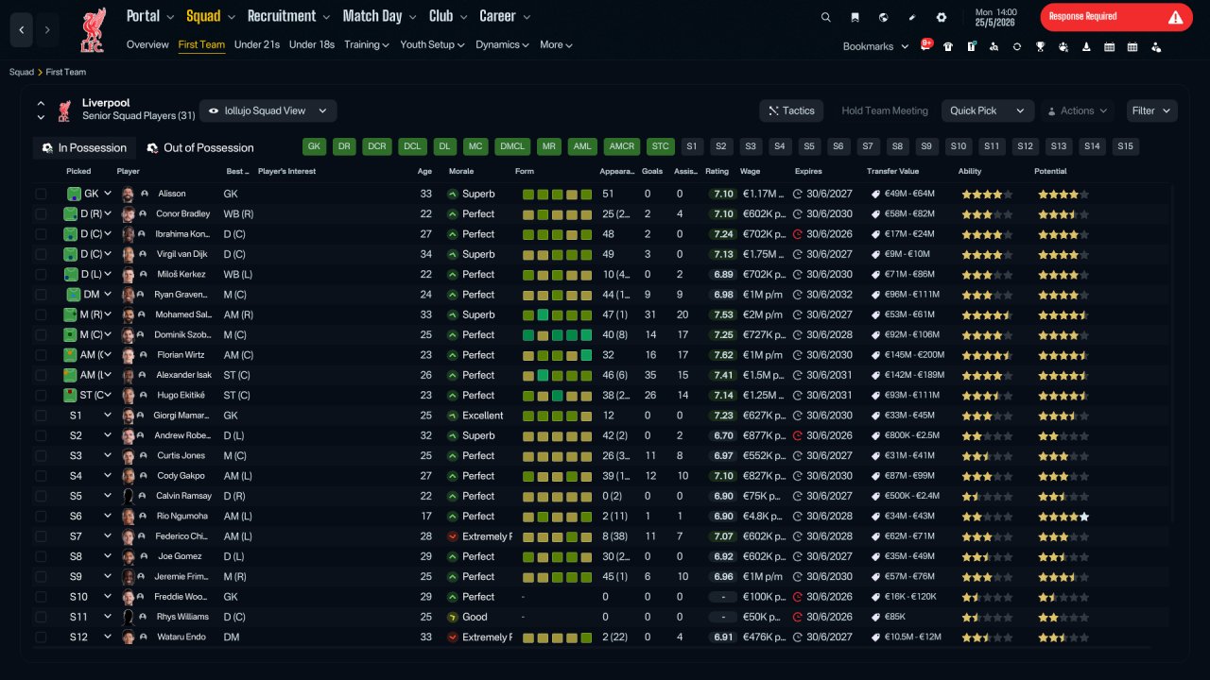Image resolution: width=1210 pixels, height=680 pixels.
Task: Select the checkbox for Mohamed Salah's row
Action: tap(41, 314)
